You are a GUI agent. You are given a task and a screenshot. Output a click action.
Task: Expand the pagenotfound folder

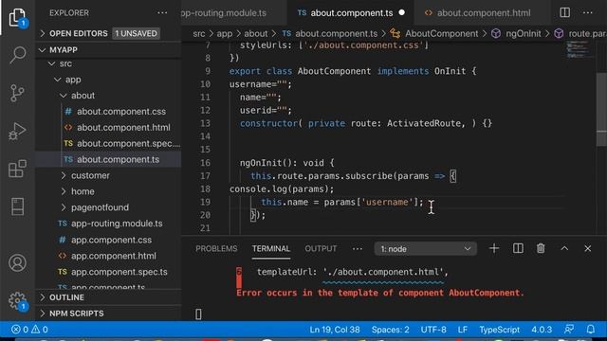pos(108,207)
